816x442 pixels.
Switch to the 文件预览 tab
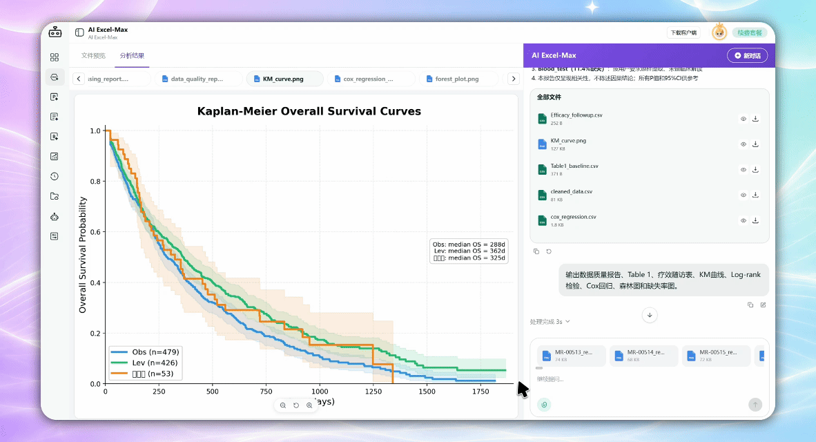click(93, 56)
